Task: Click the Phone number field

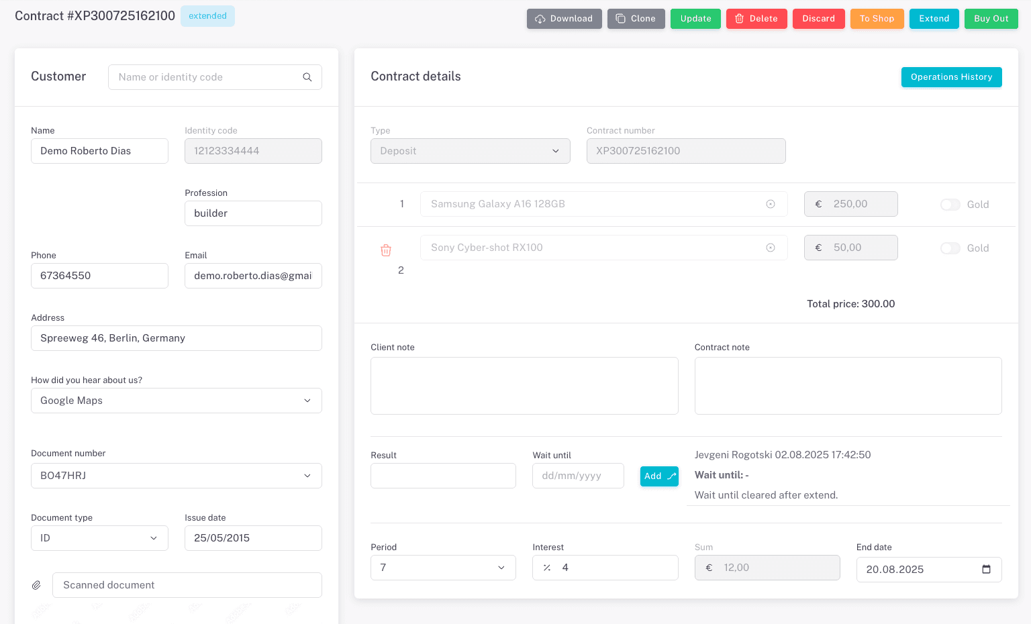Action: point(99,276)
